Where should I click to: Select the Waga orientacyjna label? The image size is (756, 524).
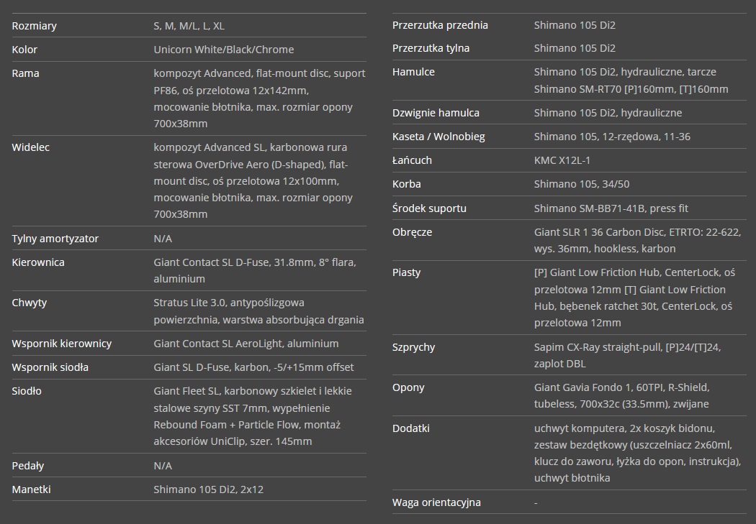[x=436, y=502]
